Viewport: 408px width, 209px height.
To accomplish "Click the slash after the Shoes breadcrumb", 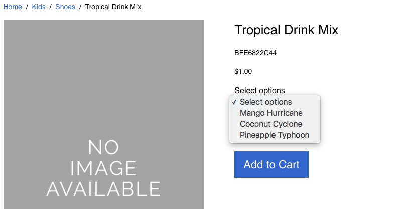I will click(x=80, y=7).
